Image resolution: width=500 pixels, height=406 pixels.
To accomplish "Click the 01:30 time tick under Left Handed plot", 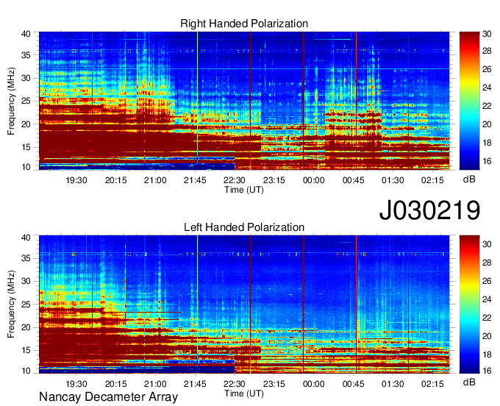I will pos(393,384).
